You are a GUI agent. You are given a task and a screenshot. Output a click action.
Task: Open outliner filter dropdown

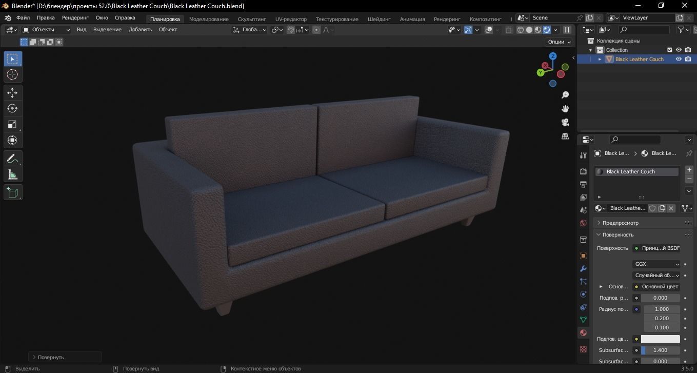click(x=684, y=30)
